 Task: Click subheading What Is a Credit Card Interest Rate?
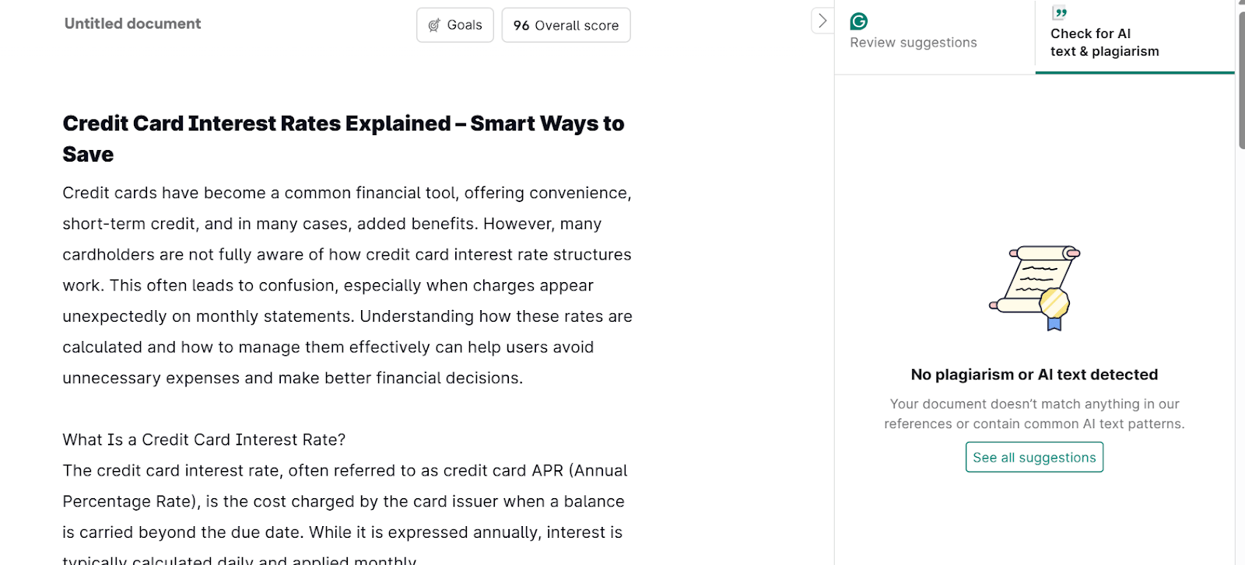click(204, 440)
